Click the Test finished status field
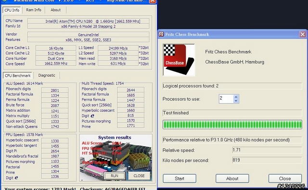The image size is (308, 190). pos(232,113)
